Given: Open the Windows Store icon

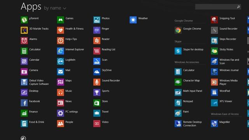Looking at the screenshot, I should coord(97,103).
